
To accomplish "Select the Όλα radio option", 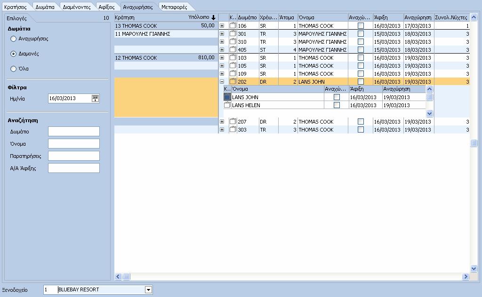I will point(13,69).
